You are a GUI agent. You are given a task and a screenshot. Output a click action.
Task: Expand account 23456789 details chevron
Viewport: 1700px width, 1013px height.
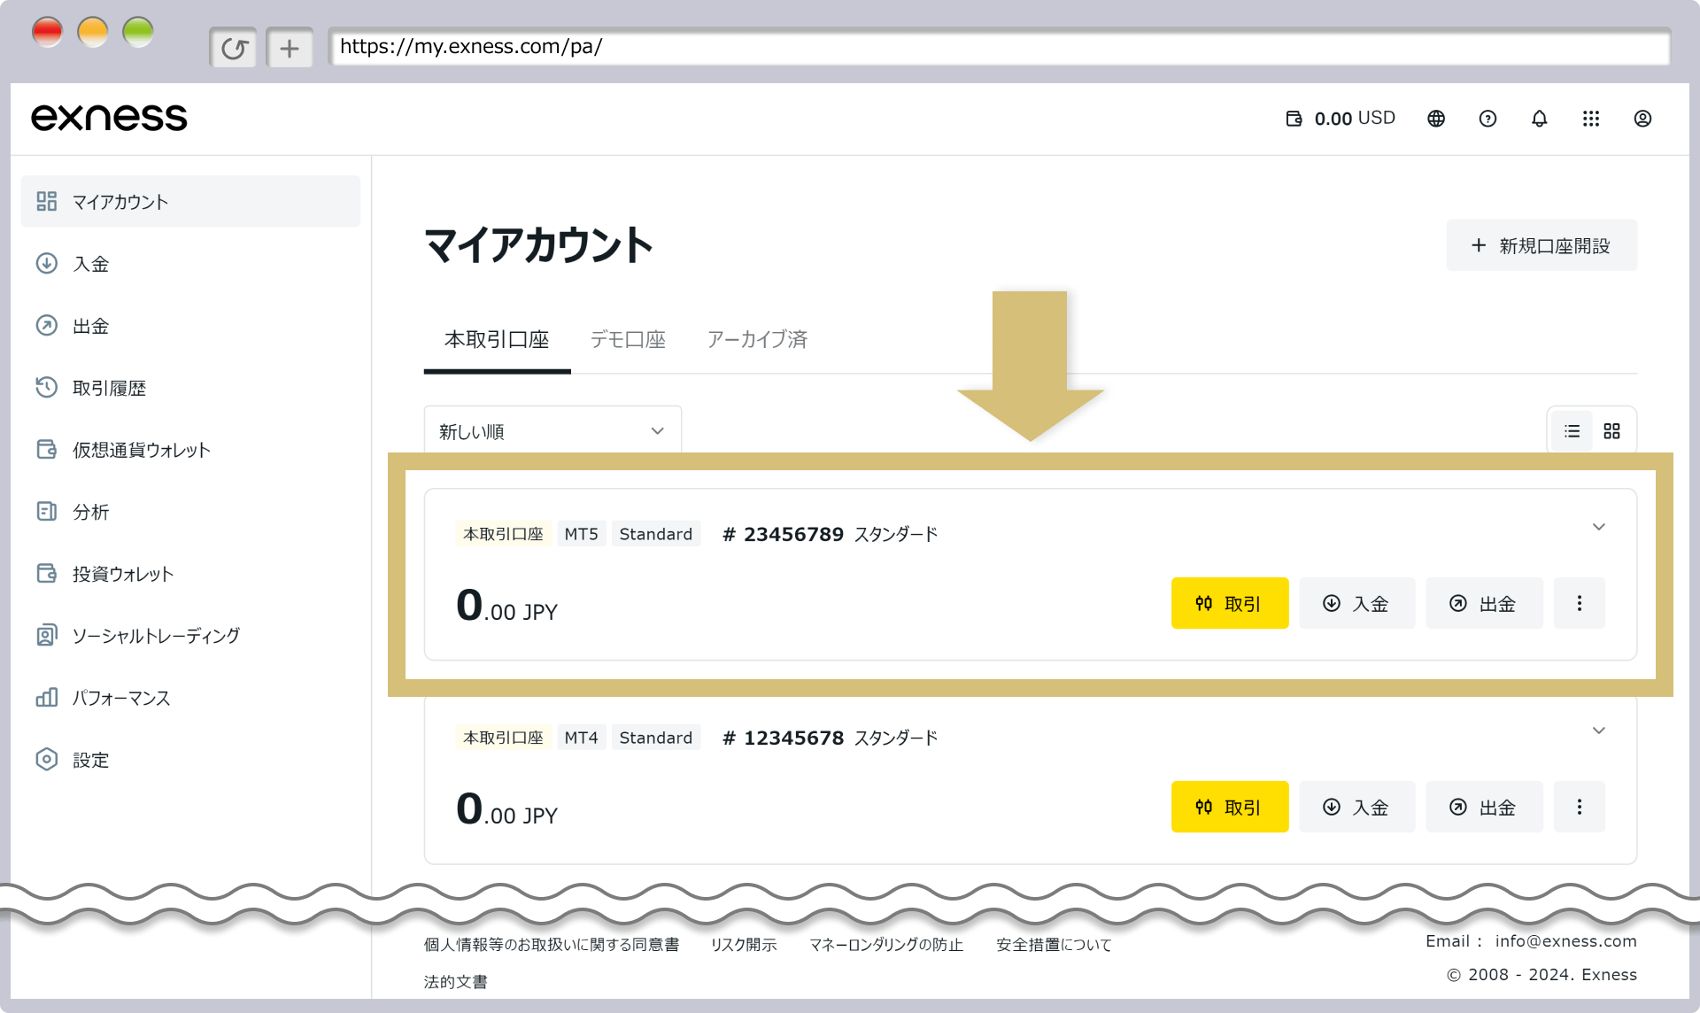tap(1599, 528)
